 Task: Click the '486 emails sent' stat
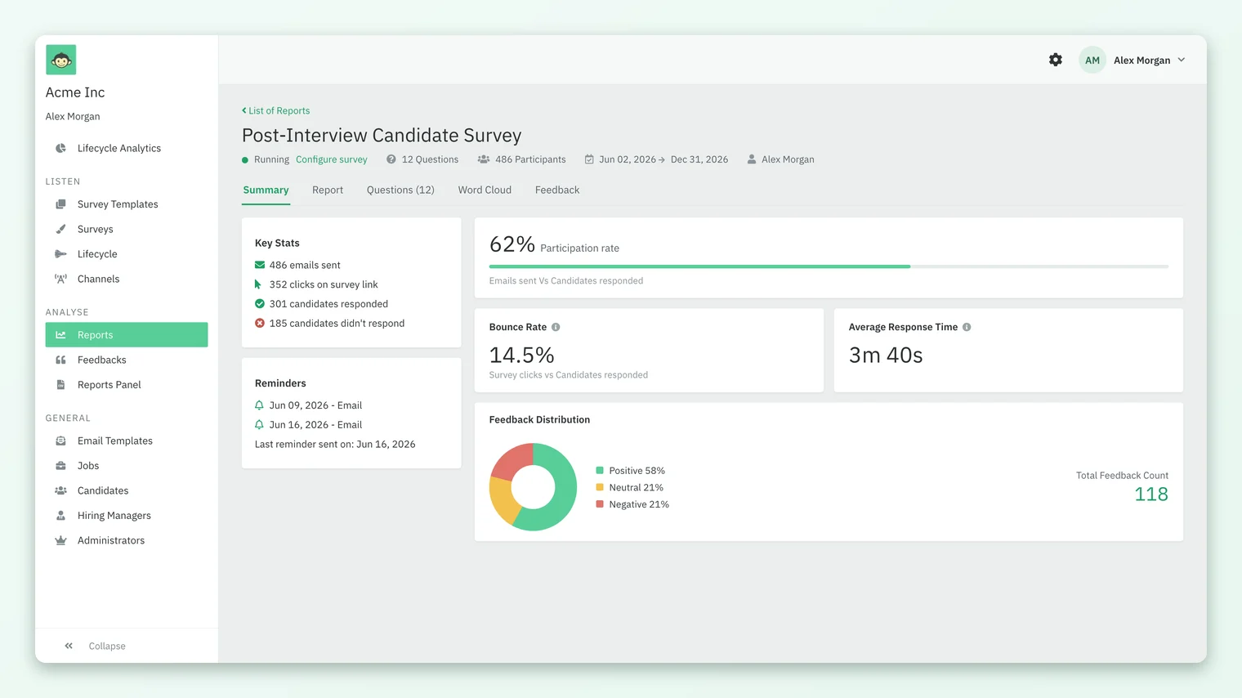[297, 265]
